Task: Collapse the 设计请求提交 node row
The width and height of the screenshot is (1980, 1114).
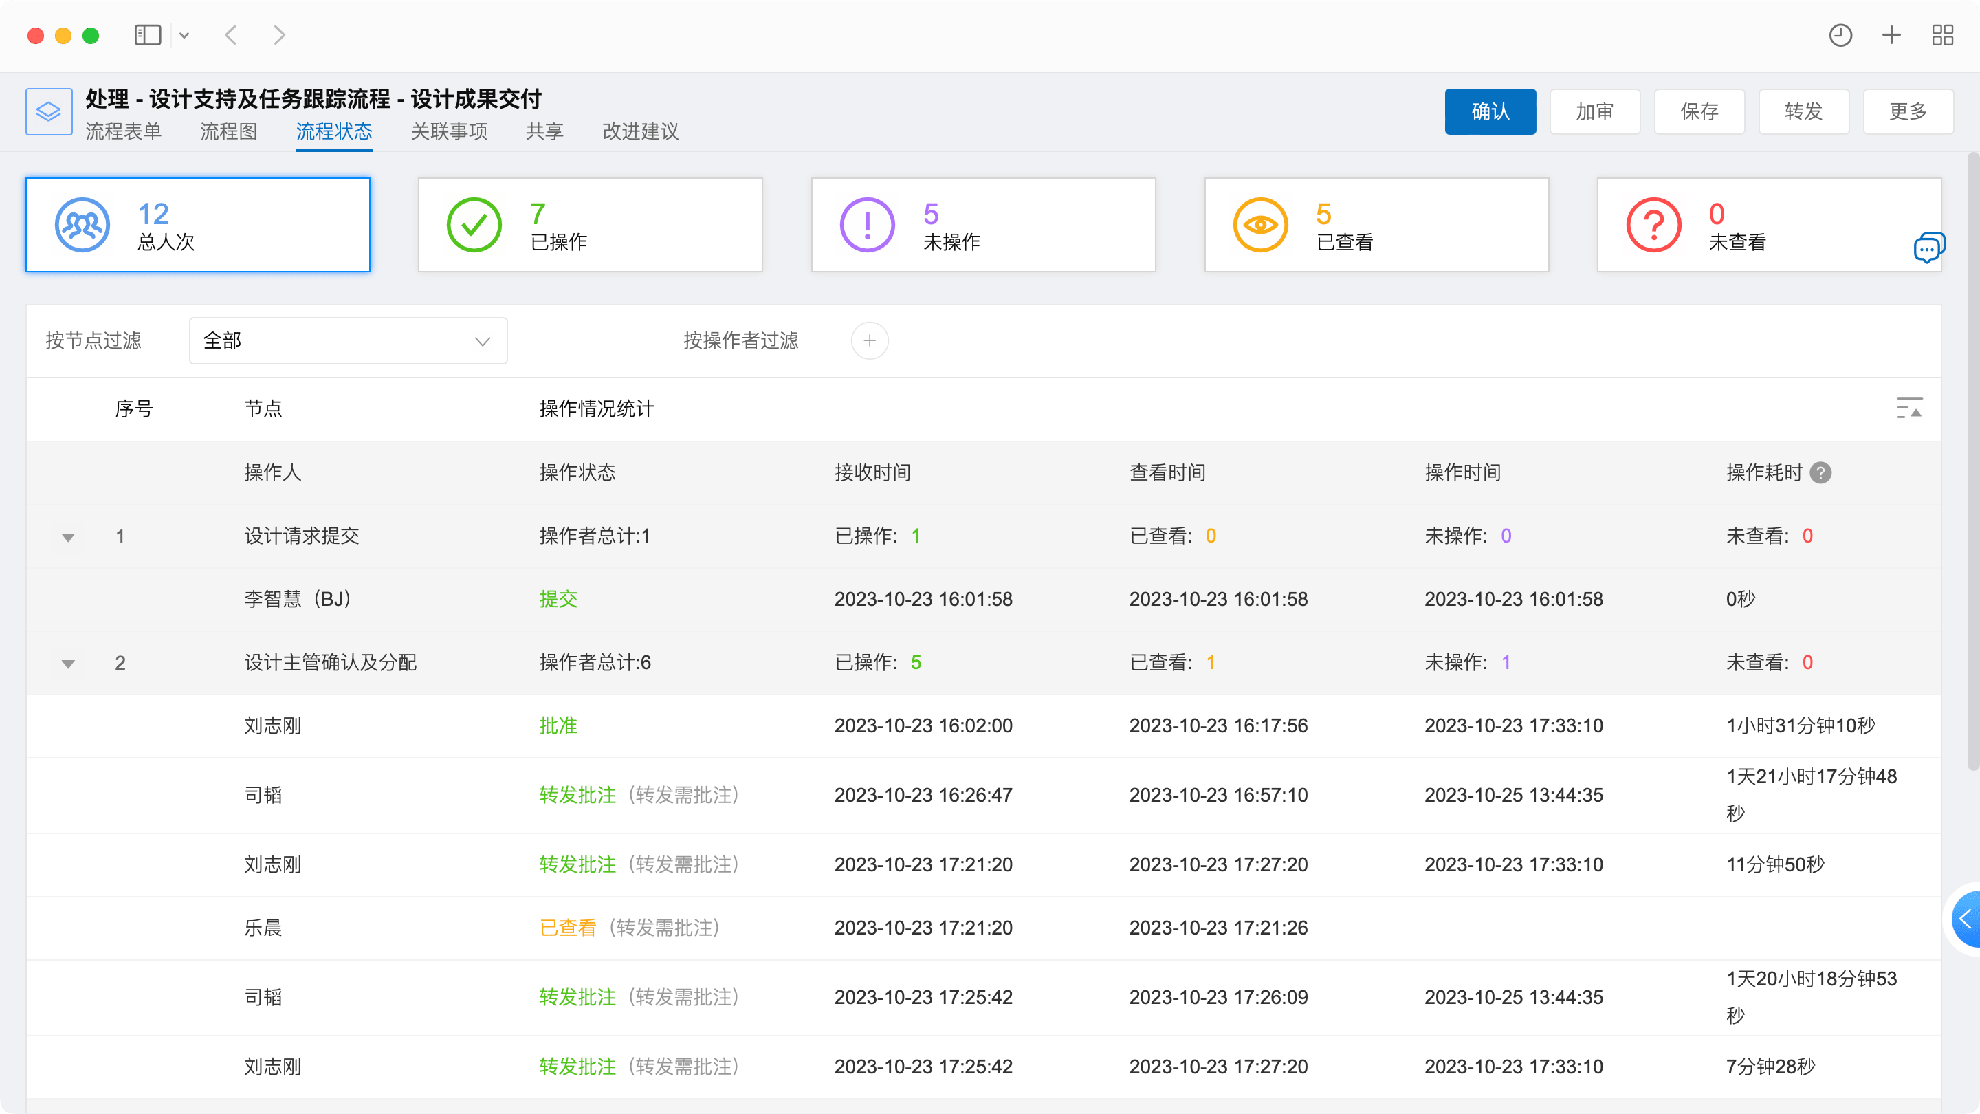Action: coord(69,537)
